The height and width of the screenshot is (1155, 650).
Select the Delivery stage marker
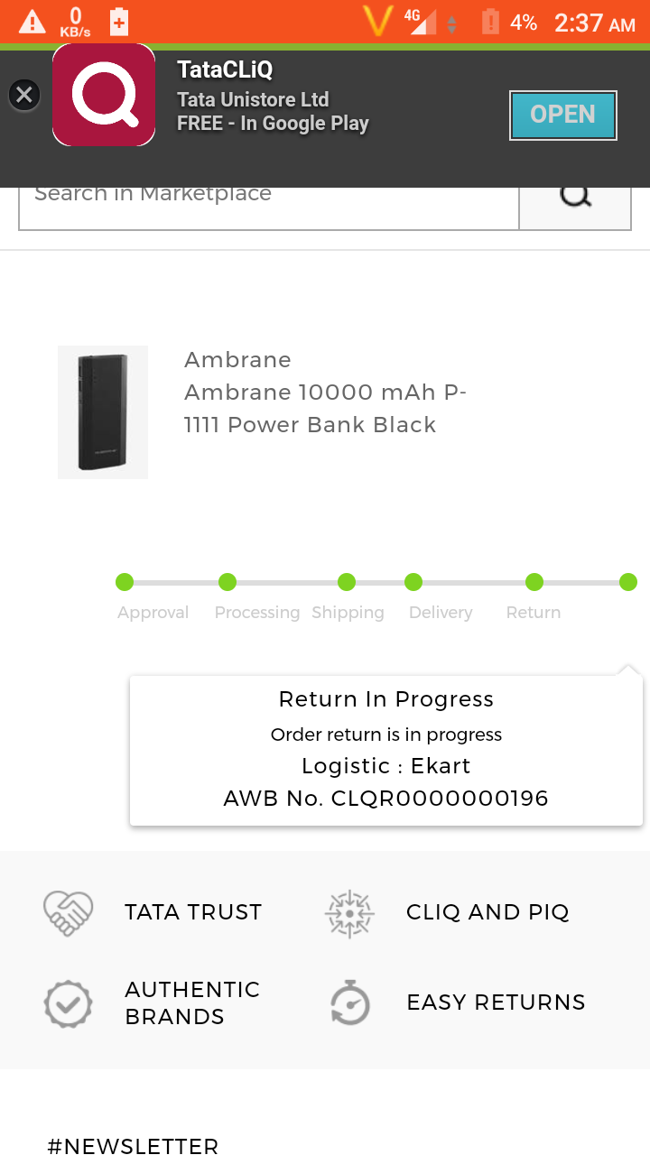pos(413,582)
